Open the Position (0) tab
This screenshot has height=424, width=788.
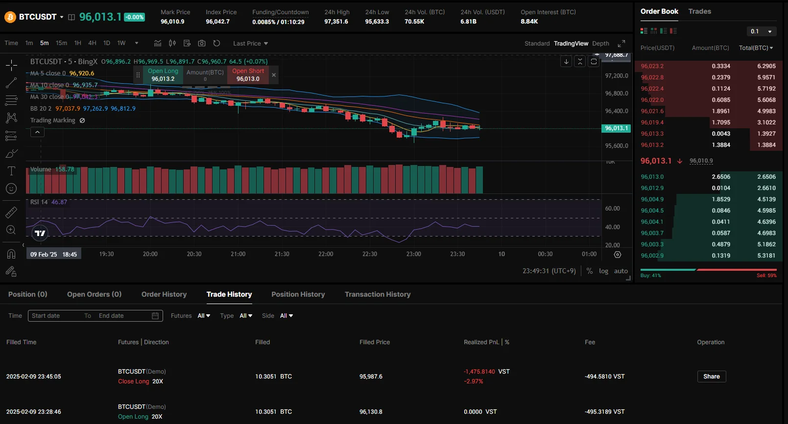click(x=28, y=294)
